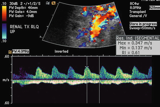Screen dimensions: 160x107
Task: Click the blue-cyan color Doppler scale bar
Action: pyautogui.click(x=4, y=31)
